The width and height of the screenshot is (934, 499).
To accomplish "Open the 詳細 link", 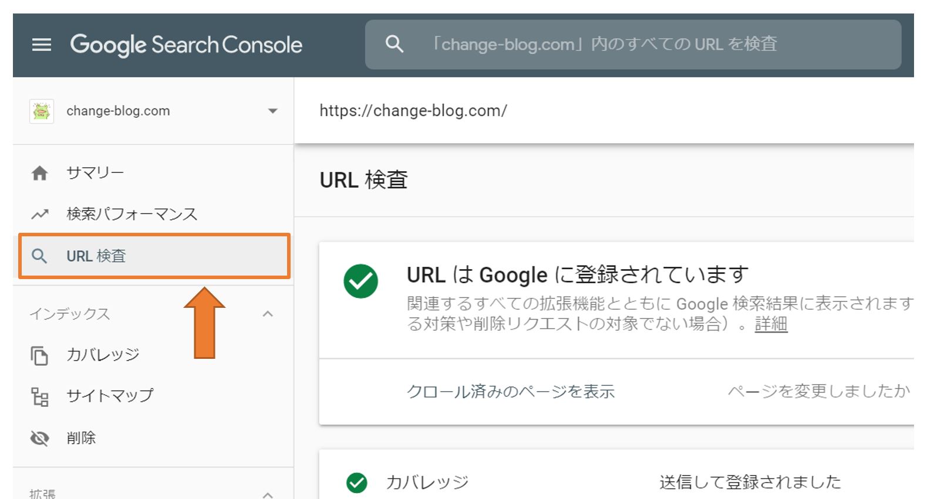I will coord(771,324).
